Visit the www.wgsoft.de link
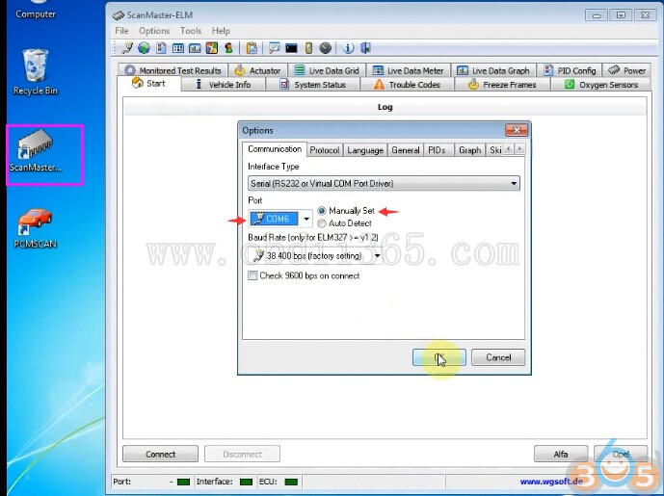 (x=551, y=482)
